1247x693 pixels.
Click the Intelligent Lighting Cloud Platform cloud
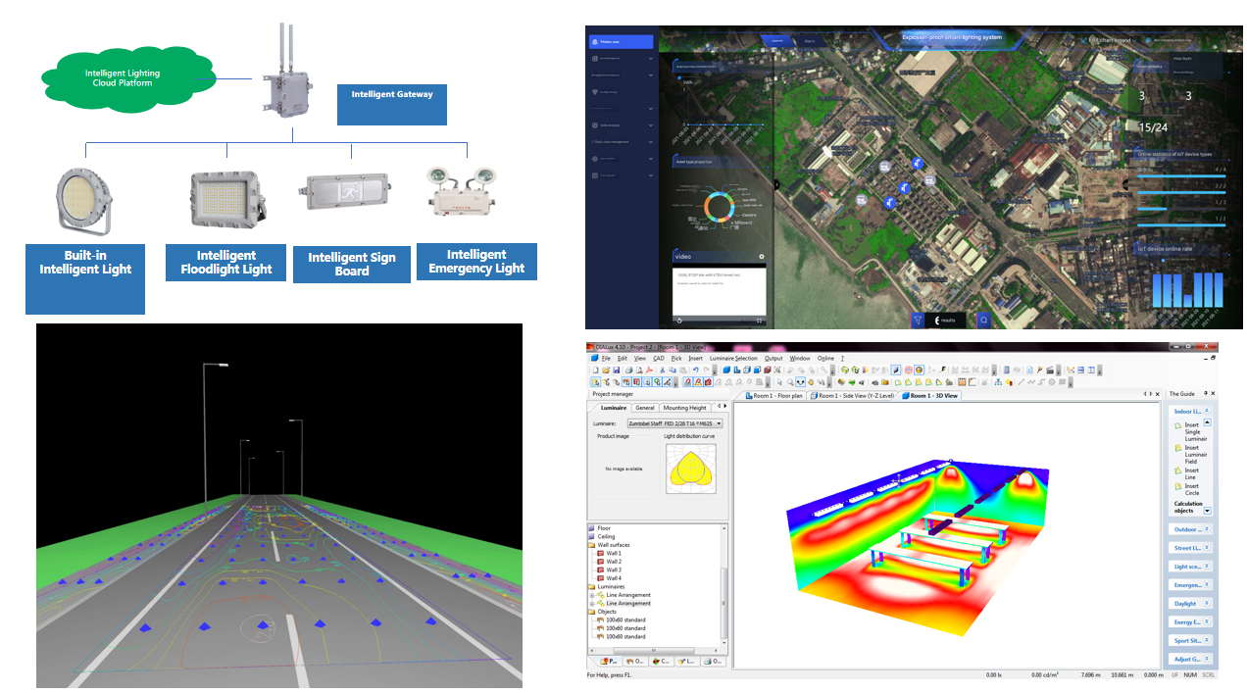tap(127, 77)
